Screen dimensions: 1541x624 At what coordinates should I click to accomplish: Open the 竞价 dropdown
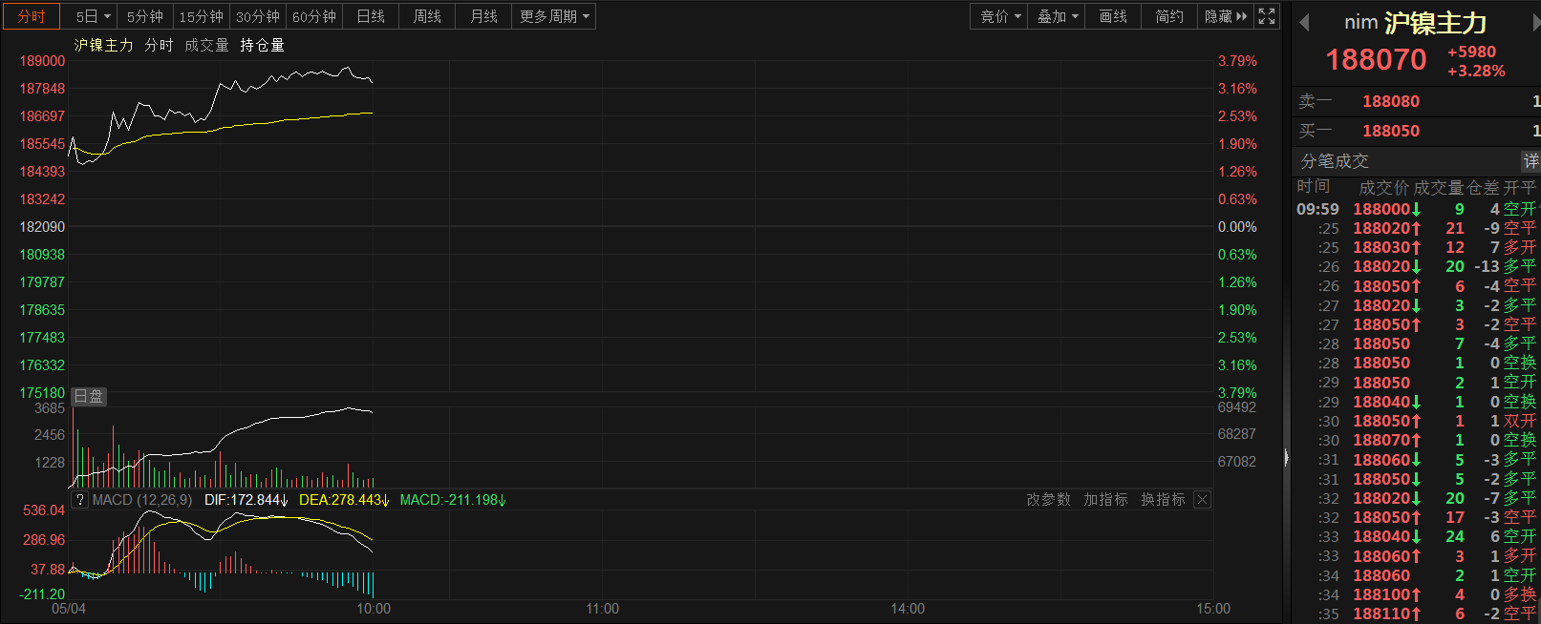(x=1000, y=16)
